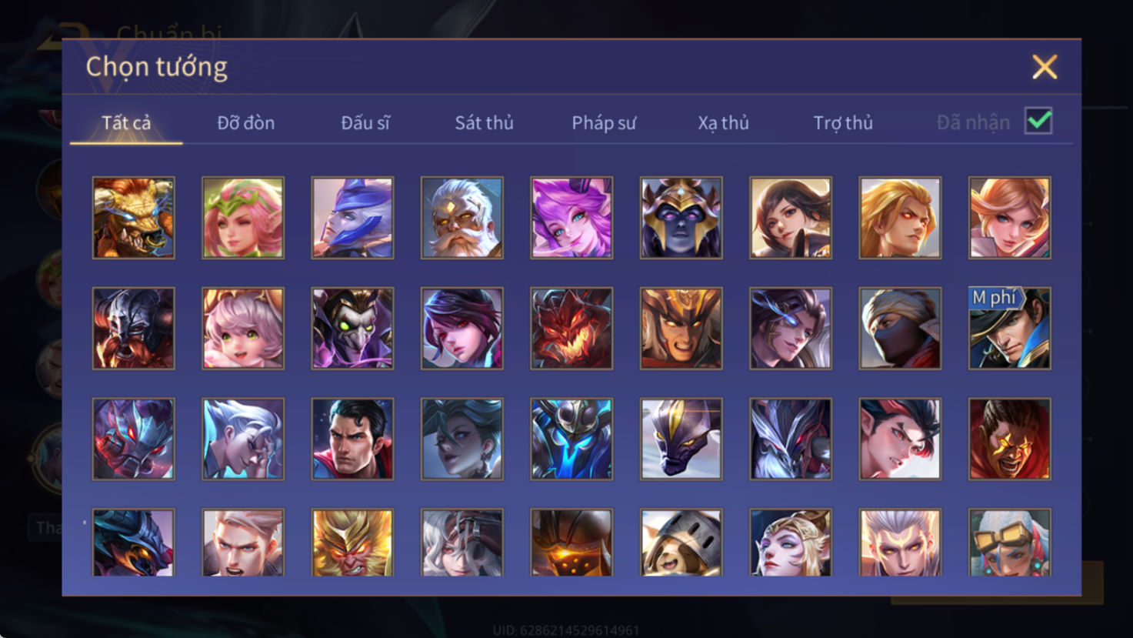Image resolution: width=1133 pixels, height=638 pixels.
Task: Open the 'Sát thủ' tab
Action: (x=484, y=122)
